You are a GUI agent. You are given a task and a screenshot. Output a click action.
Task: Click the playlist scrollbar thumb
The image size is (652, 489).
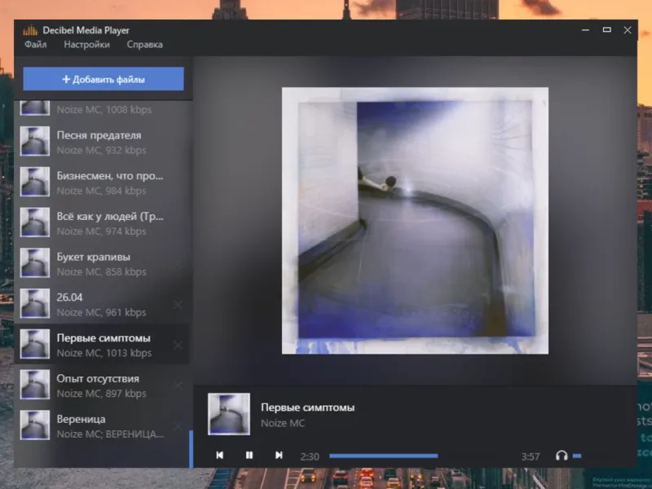[192, 449]
